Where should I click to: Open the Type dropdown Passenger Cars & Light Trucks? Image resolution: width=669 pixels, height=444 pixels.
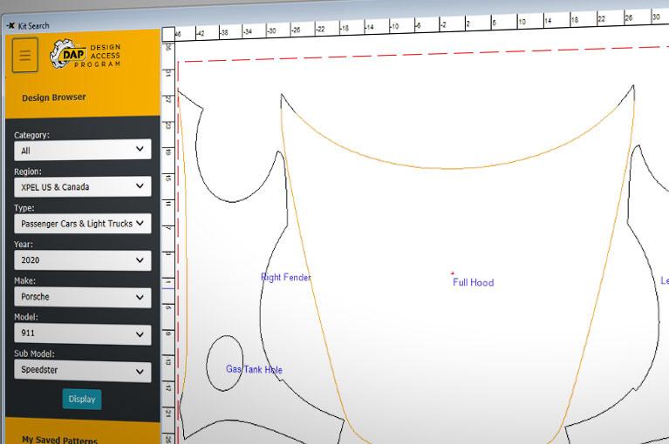coord(82,224)
